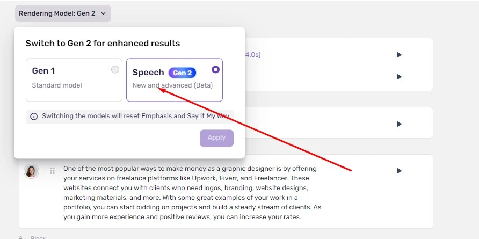Viewport: 479px width, 239px height.
Task: Apply the rendering model selection
Action: click(x=216, y=138)
